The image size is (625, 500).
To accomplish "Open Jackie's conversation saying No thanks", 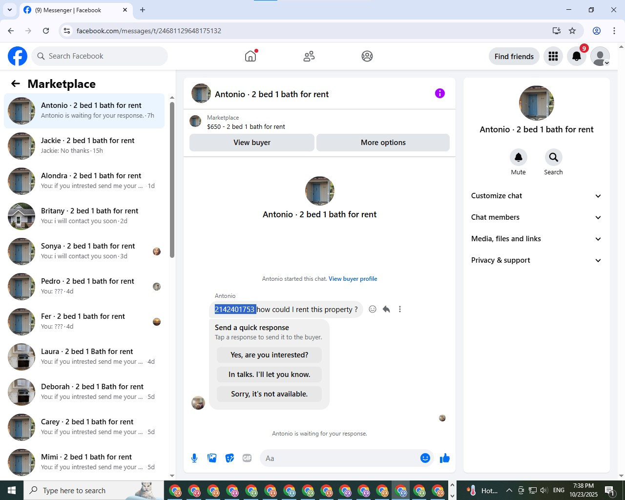I will [x=84, y=146].
